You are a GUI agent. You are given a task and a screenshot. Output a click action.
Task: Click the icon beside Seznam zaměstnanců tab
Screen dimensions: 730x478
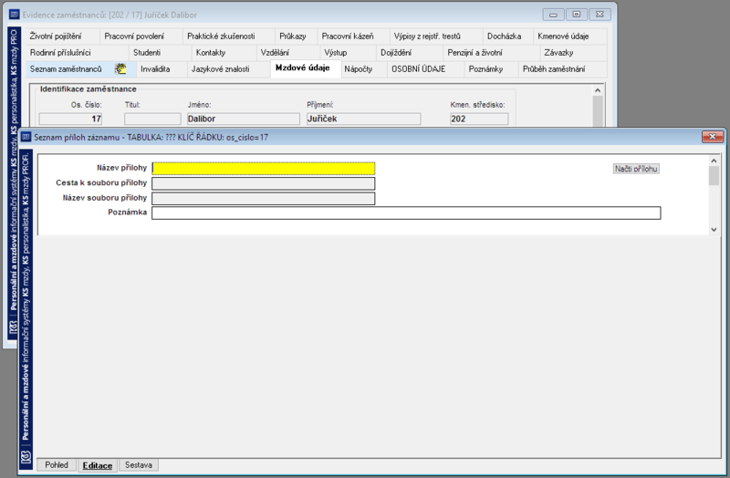tap(120, 69)
